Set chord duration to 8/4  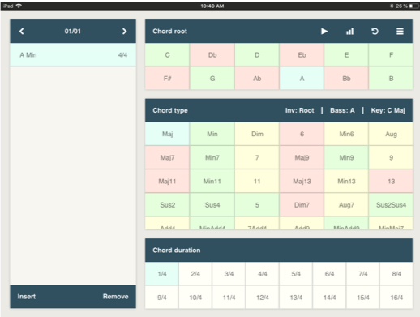pyautogui.click(x=396, y=274)
